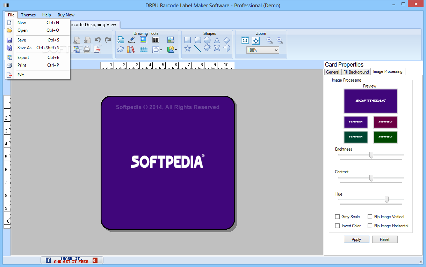Share on Facebook icon in status bar
This screenshot has height=267, width=426.
coord(48,260)
